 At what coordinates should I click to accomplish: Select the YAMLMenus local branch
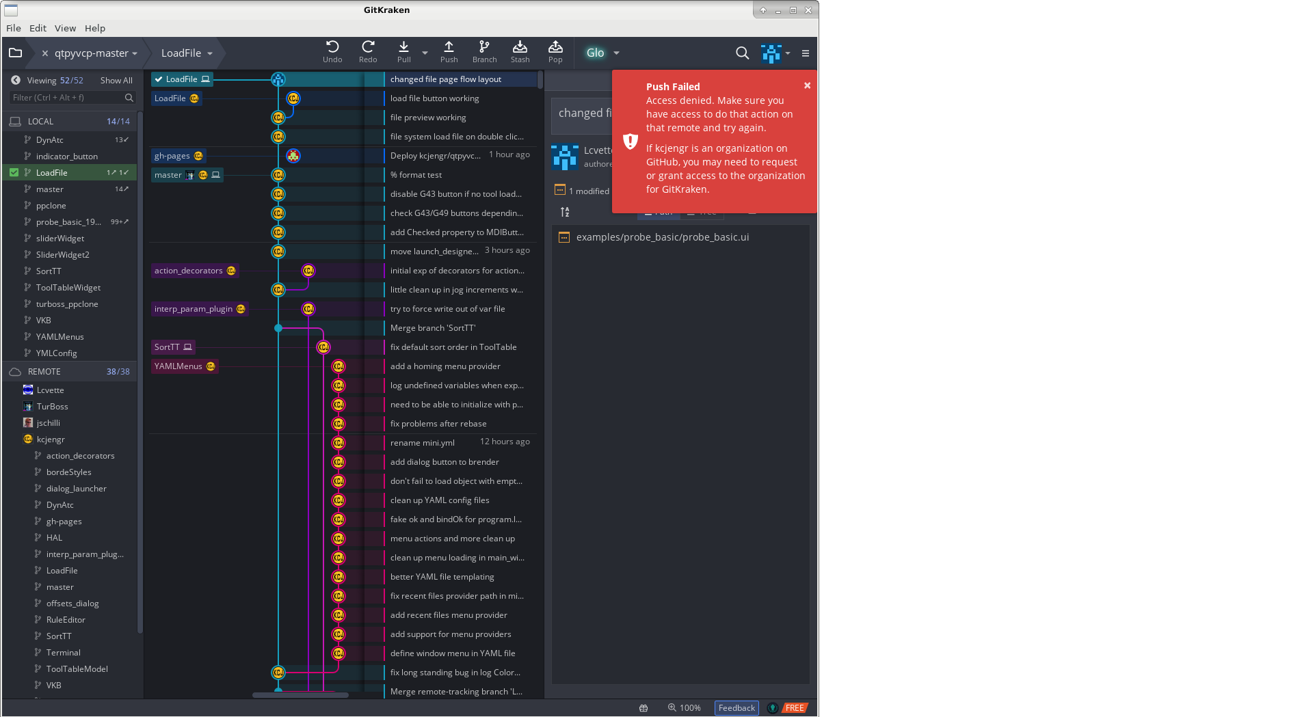coord(69,336)
